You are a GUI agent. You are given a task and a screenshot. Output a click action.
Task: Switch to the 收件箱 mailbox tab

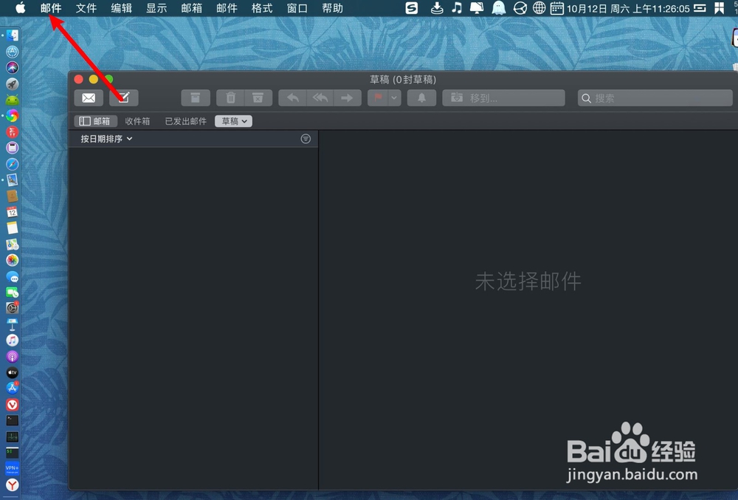pyautogui.click(x=137, y=120)
